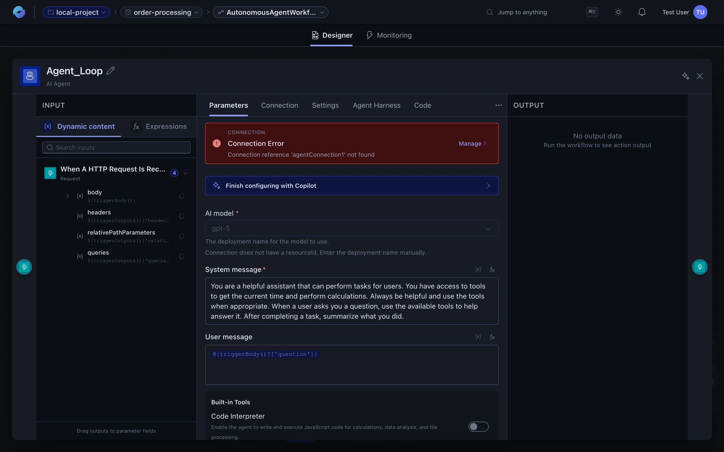Click the Agent_Loop AI Agent icon
Viewport: 724px width, 452px height.
click(x=30, y=76)
